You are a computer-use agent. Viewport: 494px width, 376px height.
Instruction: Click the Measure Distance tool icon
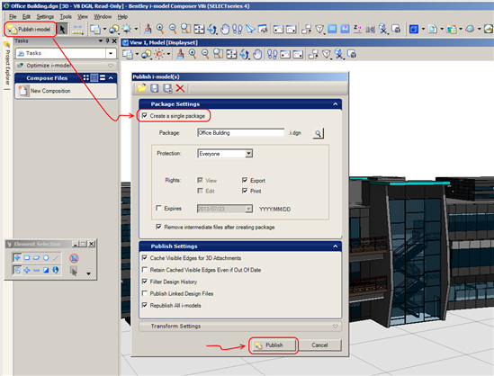click(x=77, y=30)
